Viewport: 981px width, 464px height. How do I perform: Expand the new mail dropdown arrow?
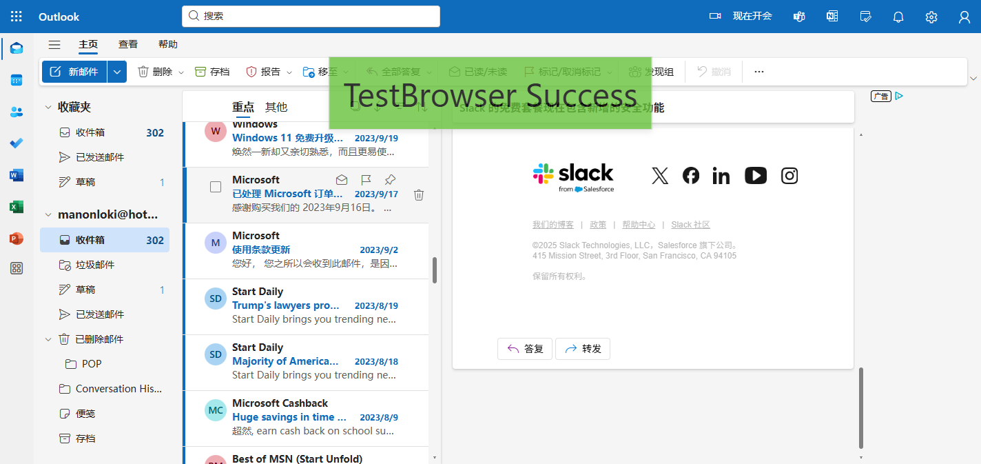(x=118, y=72)
